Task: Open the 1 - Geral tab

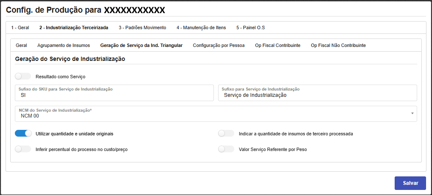Action: (x=20, y=27)
